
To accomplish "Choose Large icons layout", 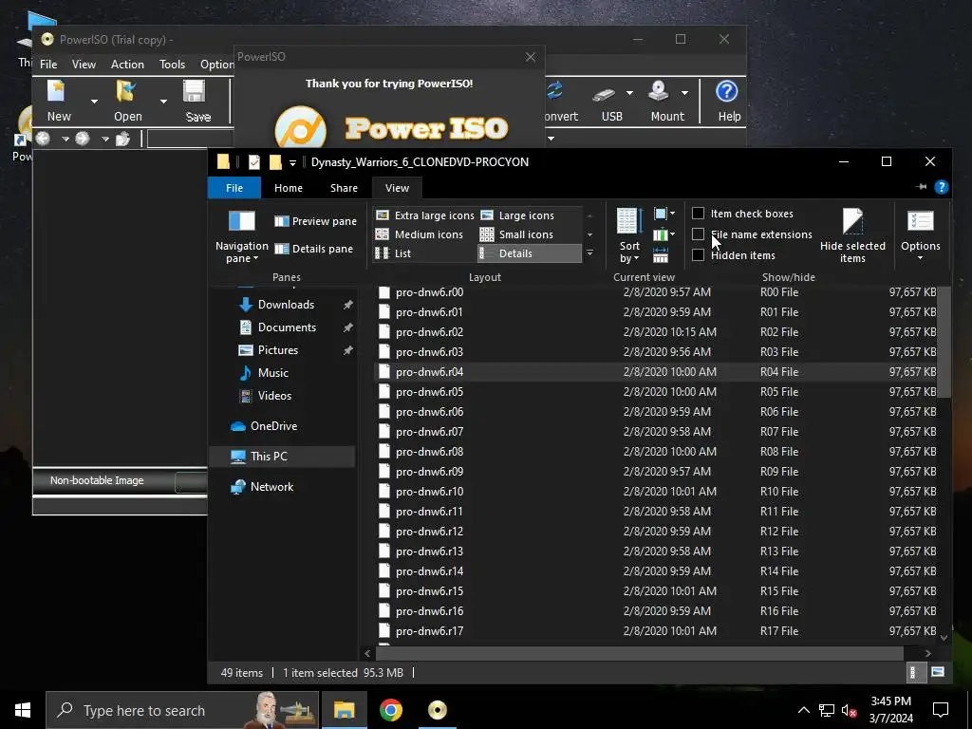I will (x=517, y=215).
